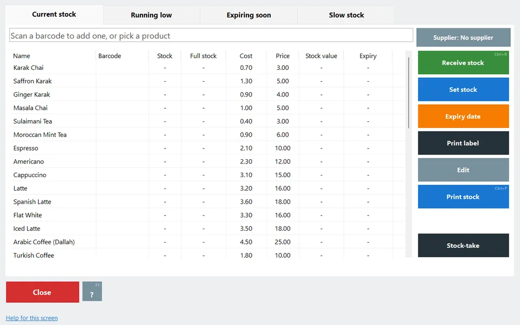Click Ginger Karak price value 4.00
Viewport: 520px width, 325px height.
point(283,94)
